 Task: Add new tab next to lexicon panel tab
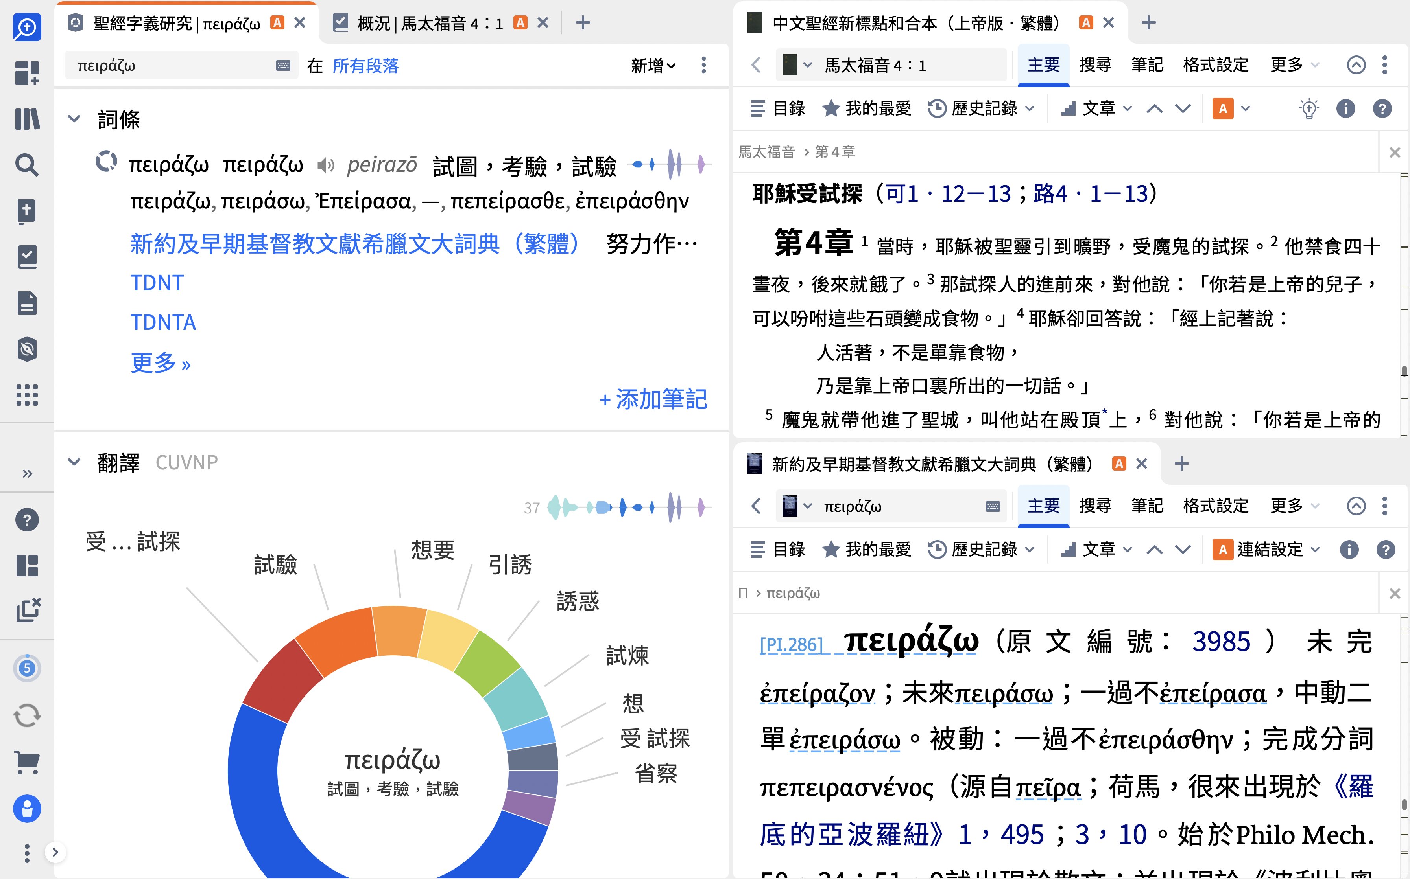click(1181, 464)
